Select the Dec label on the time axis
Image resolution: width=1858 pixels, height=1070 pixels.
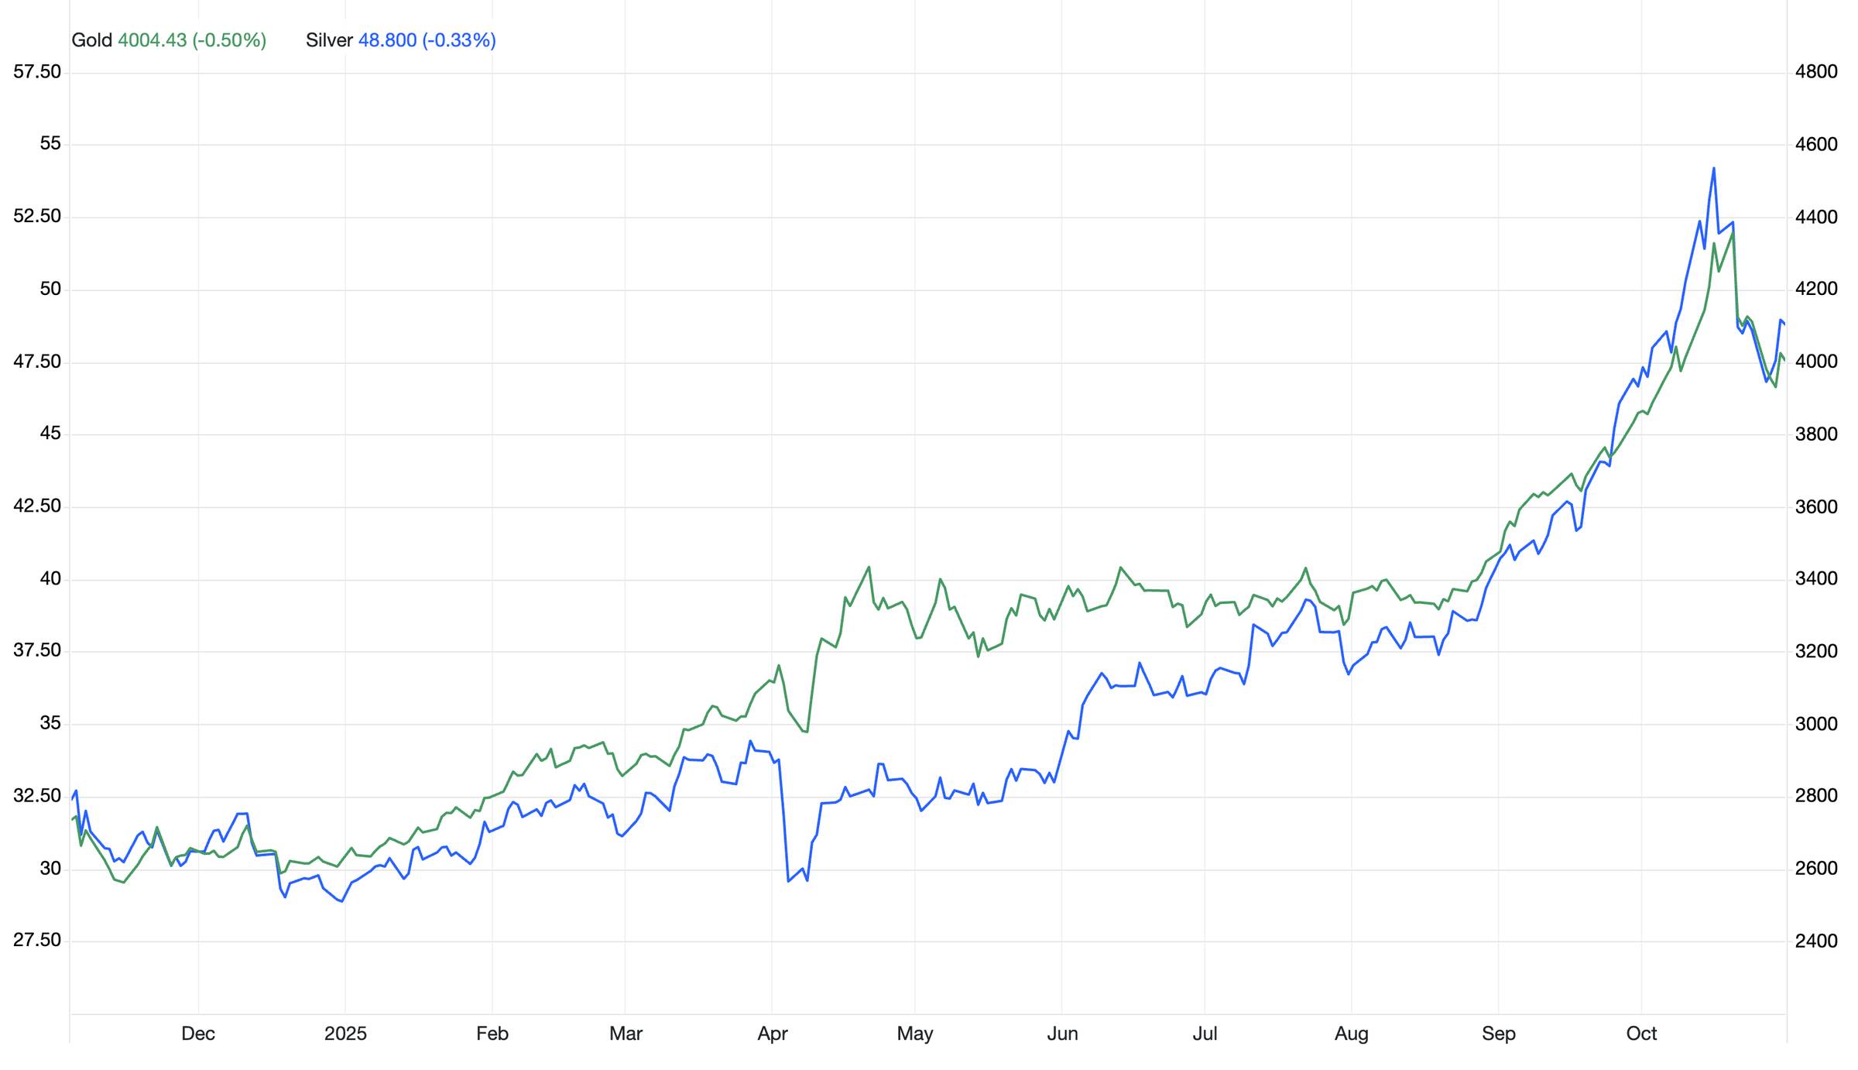pyautogui.click(x=198, y=1034)
